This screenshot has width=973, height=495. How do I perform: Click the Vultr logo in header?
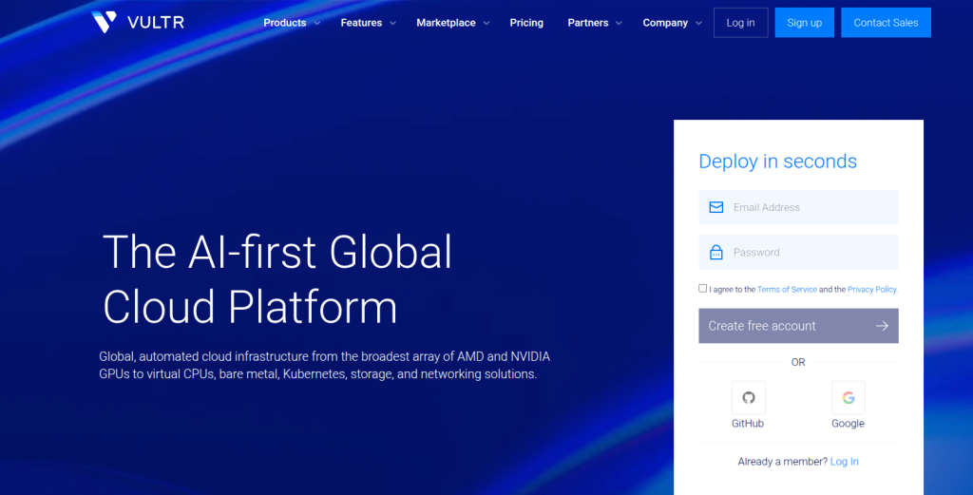(138, 23)
